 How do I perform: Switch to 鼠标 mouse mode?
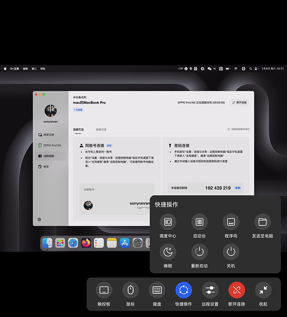click(130, 290)
